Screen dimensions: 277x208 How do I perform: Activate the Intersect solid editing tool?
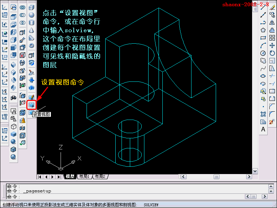tap(23, 23)
